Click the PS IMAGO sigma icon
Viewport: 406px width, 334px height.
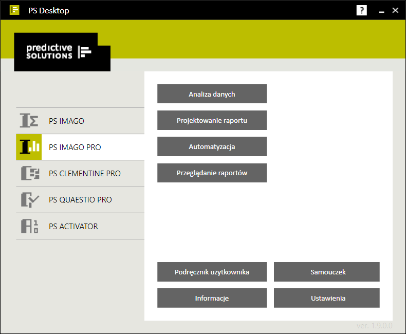(x=29, y=121)
